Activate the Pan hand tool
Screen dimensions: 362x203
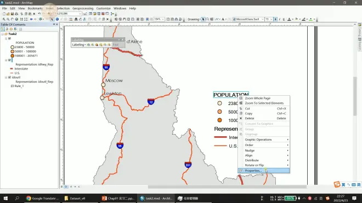(x=12, y=19)
